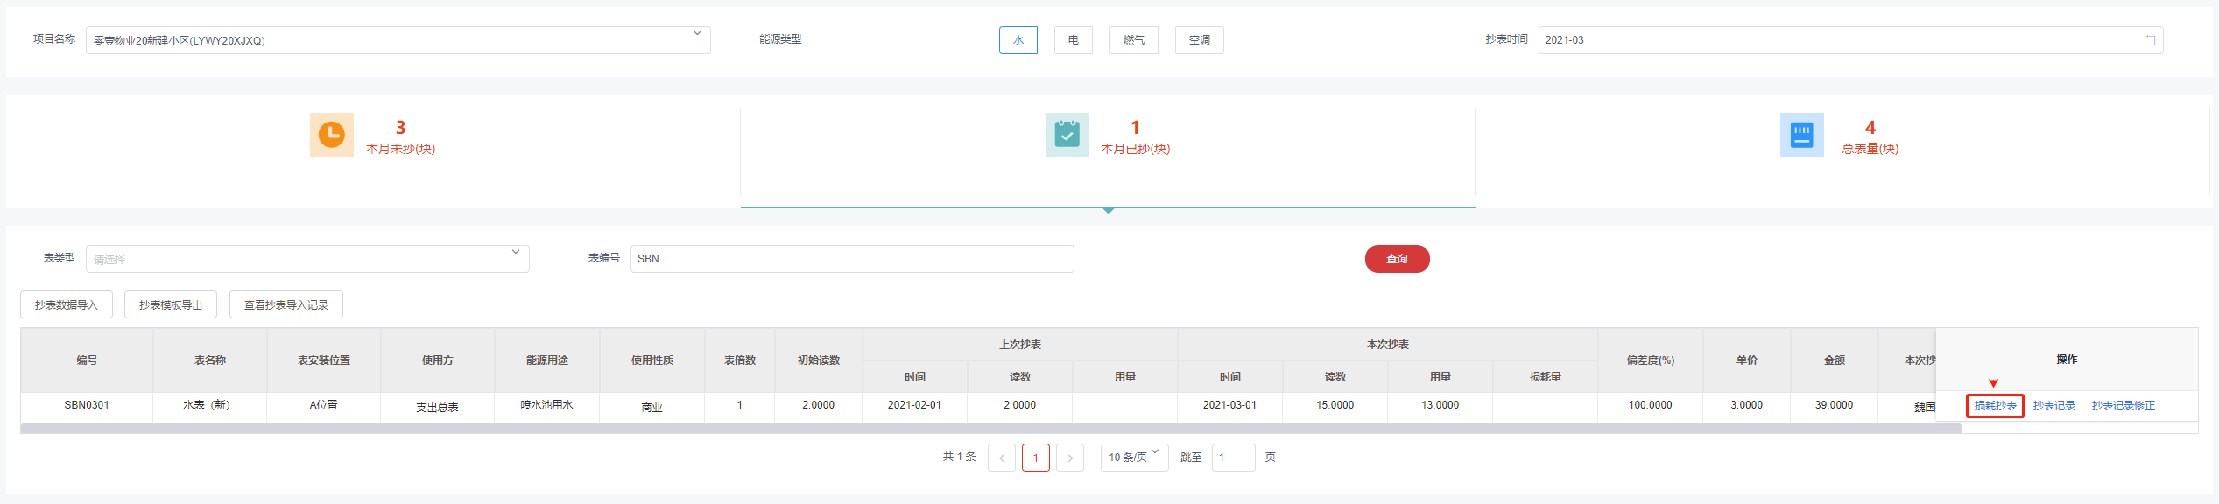Click the teal clipboard meters-read icon
This screenshot has width=2219, height=504.
[1067, 135]
